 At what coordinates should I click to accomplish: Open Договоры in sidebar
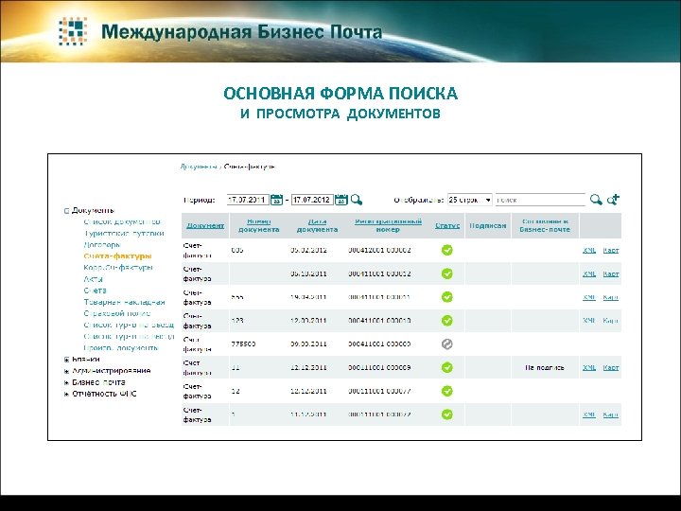coord(101,245)
